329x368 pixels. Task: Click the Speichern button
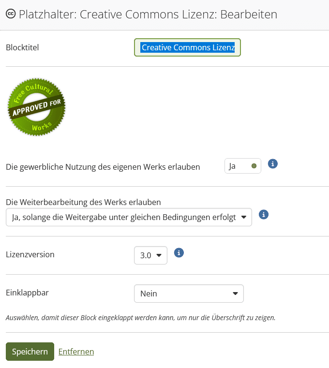30,352
